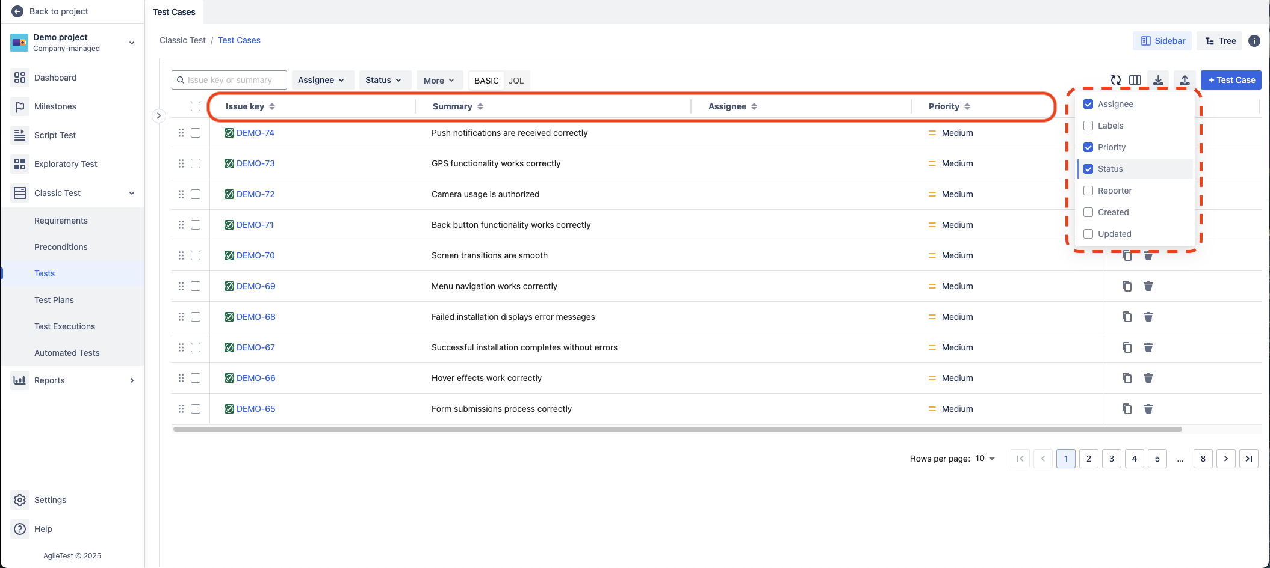Click the refresh icon in the toolbar
This screenshot has width=1270, height=568.
point(1115,80)
